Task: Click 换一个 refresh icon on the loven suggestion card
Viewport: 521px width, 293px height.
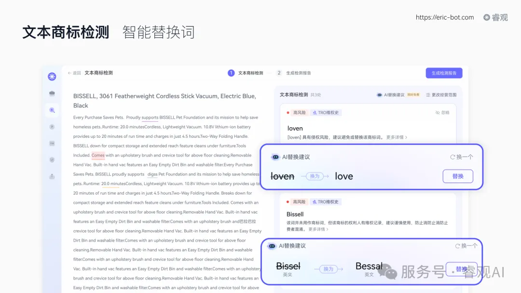Action: click(x=462, y=157)
